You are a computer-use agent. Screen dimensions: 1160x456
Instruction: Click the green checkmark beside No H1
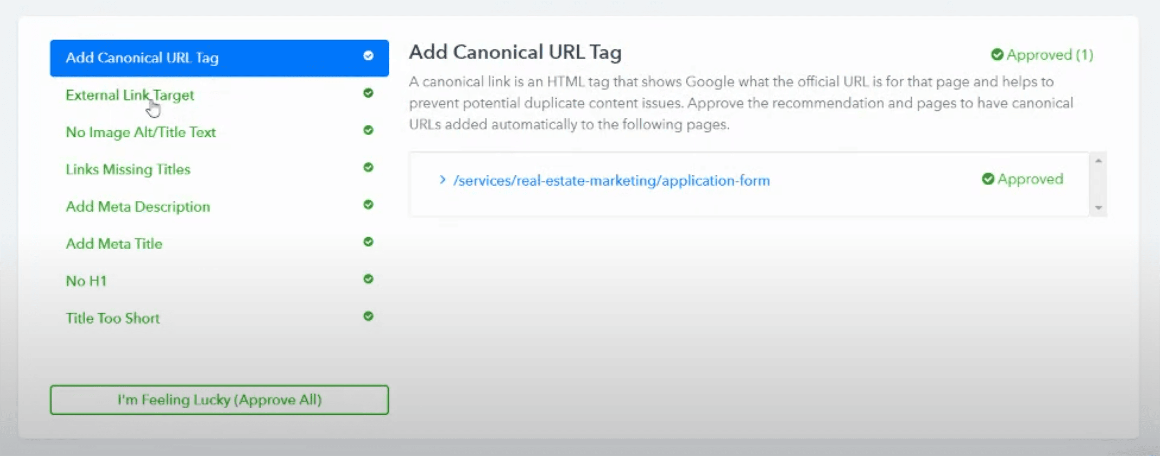coord(368,279)
